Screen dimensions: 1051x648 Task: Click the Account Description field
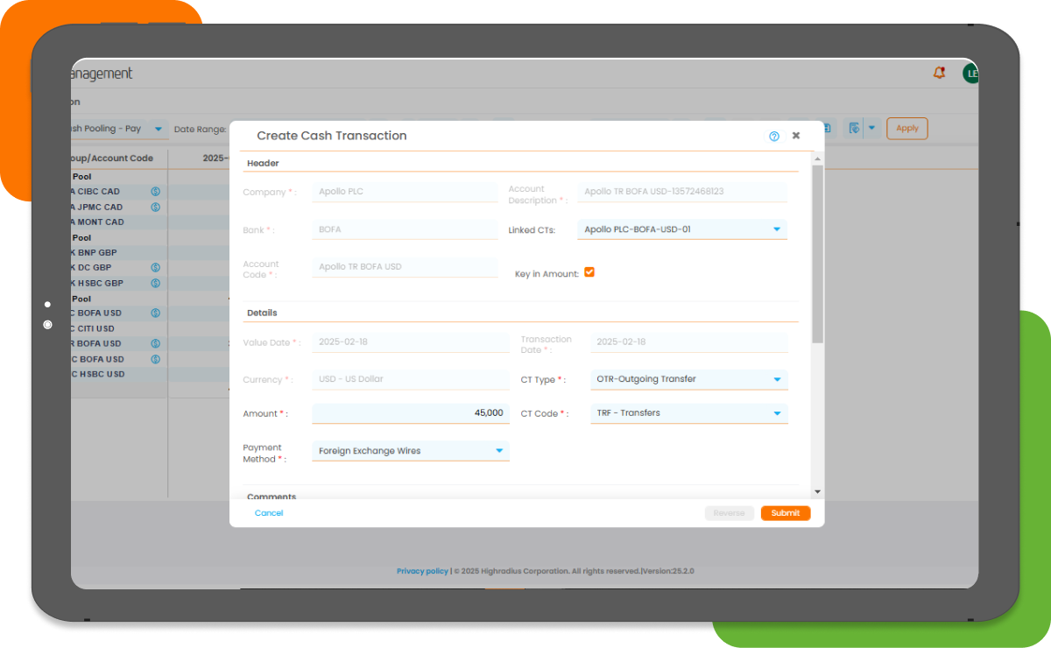[x=682, y=192]
